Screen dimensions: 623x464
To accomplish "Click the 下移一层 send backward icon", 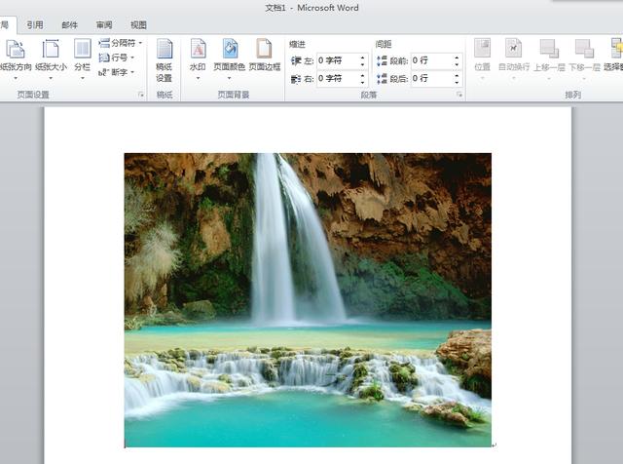I will click(x=584, y=49).
